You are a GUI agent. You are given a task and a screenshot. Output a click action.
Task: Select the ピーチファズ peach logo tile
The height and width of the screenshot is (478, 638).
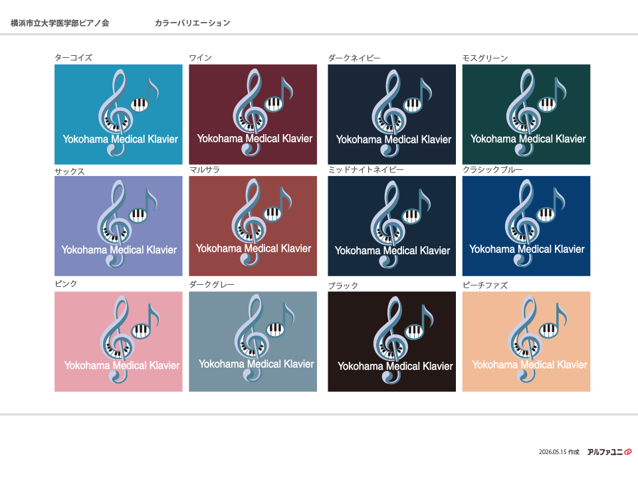[526, 341]
